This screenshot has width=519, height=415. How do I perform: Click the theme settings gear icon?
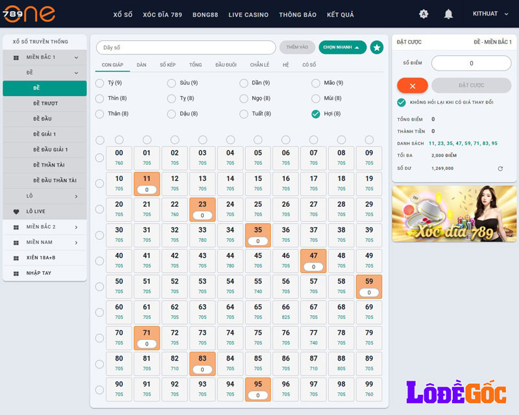click(x=424, y=14)
